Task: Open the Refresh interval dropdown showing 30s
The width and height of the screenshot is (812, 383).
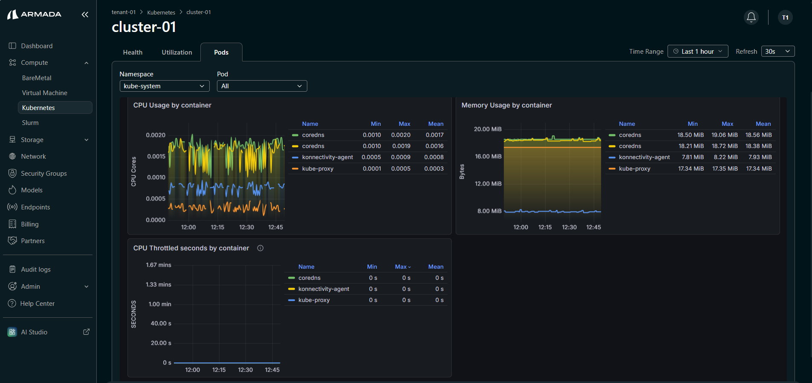Action: coord(778,52)
